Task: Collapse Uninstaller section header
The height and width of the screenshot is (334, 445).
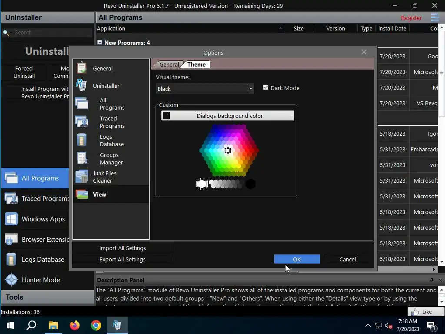Action: (x=47, y=17)
